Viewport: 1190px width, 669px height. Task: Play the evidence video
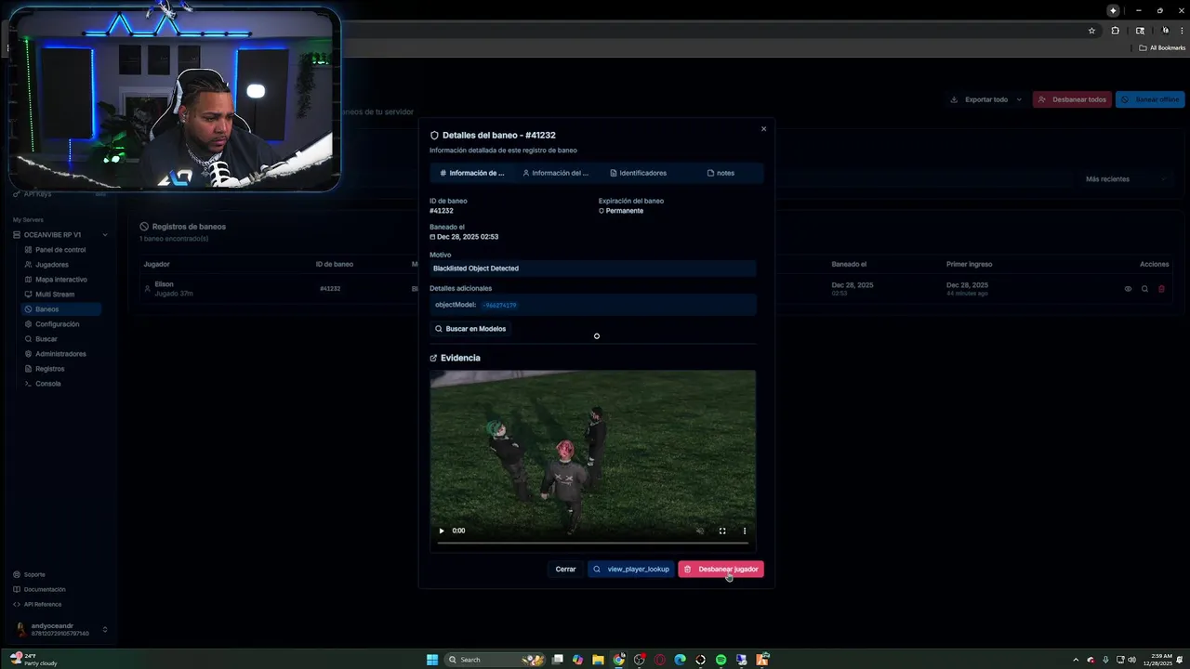coord(442,531)
